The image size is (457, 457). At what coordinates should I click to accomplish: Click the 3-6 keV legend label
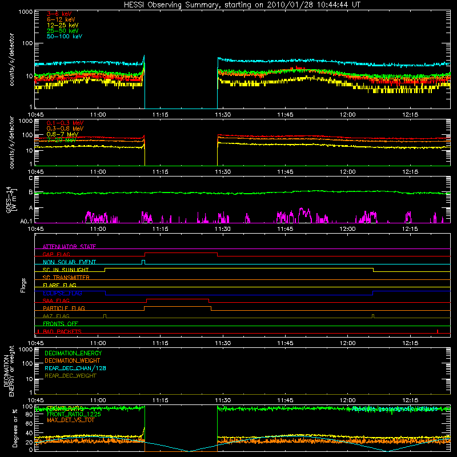pyautogui.click(x=59, y=14)
